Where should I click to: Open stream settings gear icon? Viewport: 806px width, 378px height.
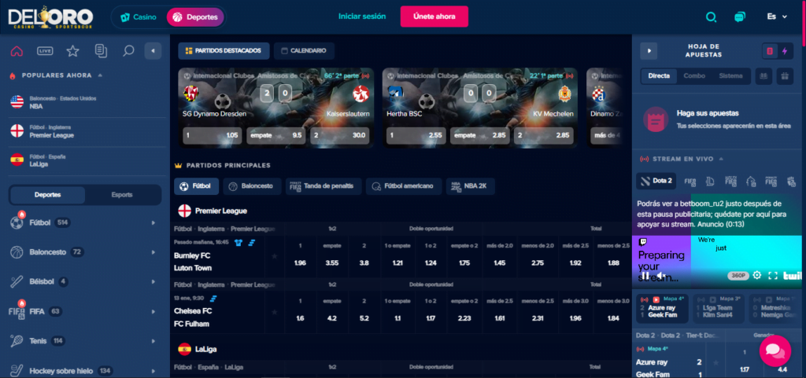click(x=757, y=275)
